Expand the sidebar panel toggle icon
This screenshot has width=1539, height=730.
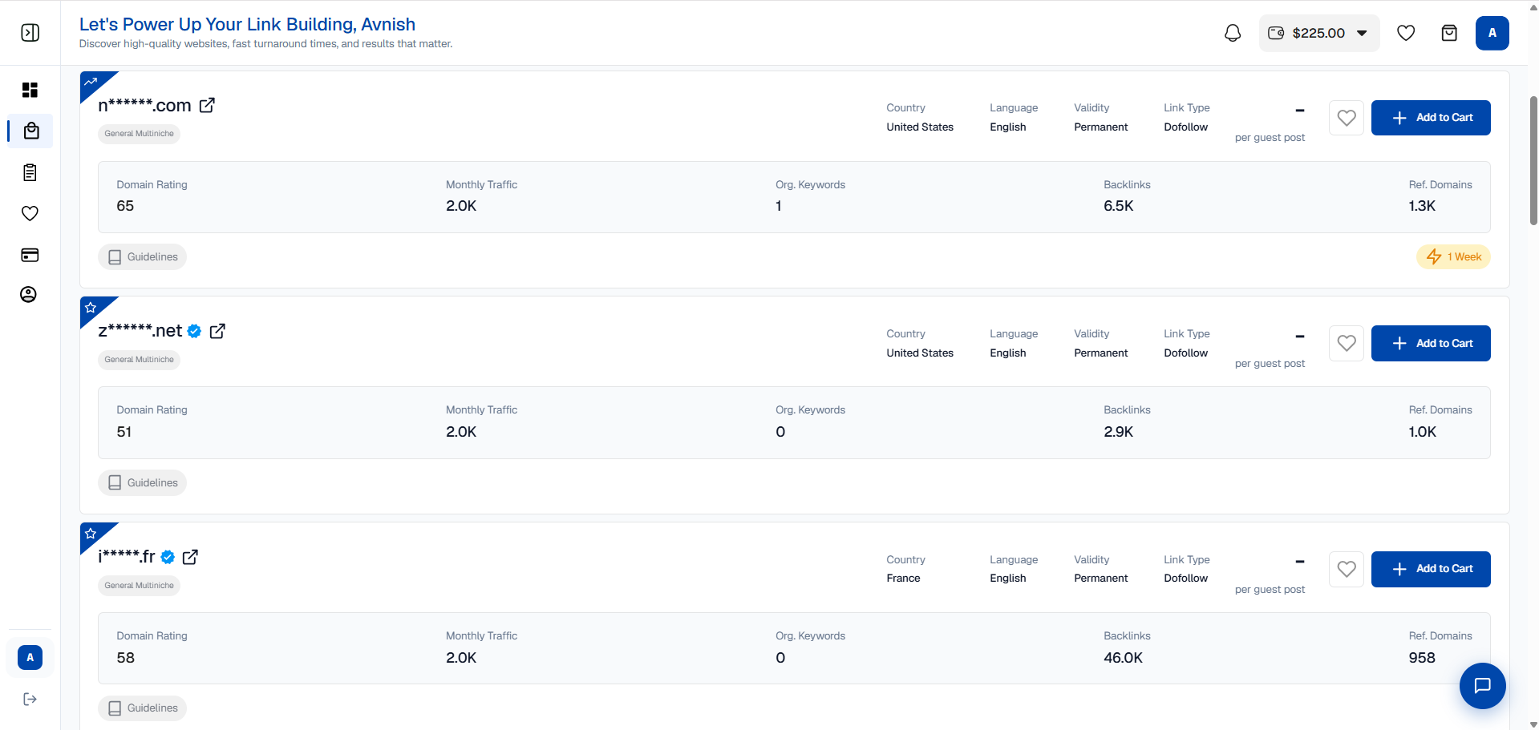pos(30,33)
